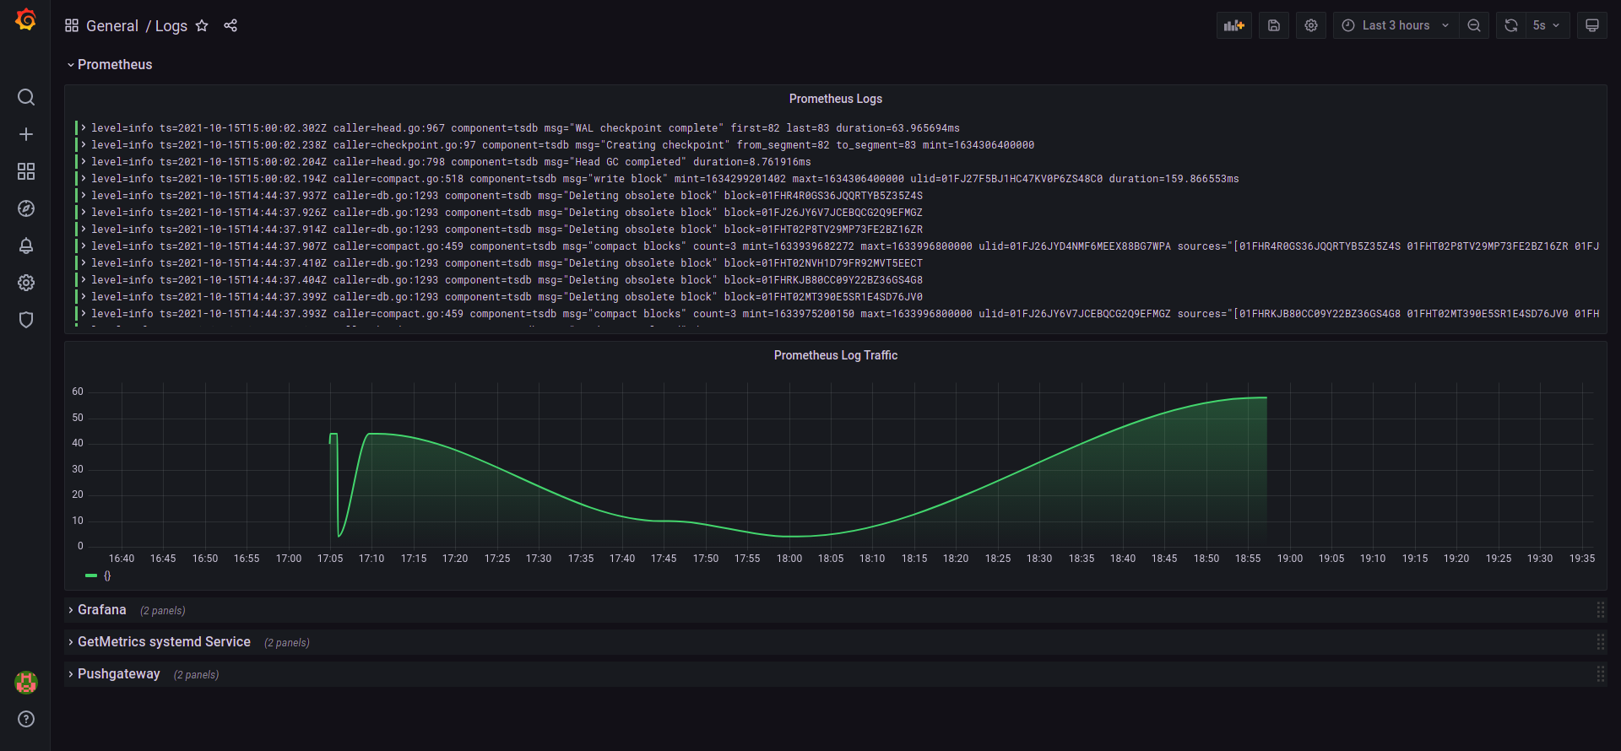Click the log line with block=01FHRKJB80CC09Y22BZ36GS4G8
This screenshot has width=1621, height=751.
[507, 280]
